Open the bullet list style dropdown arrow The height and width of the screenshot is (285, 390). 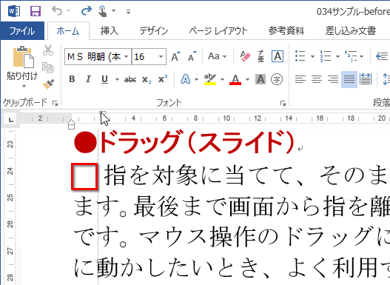pos(312,56)
